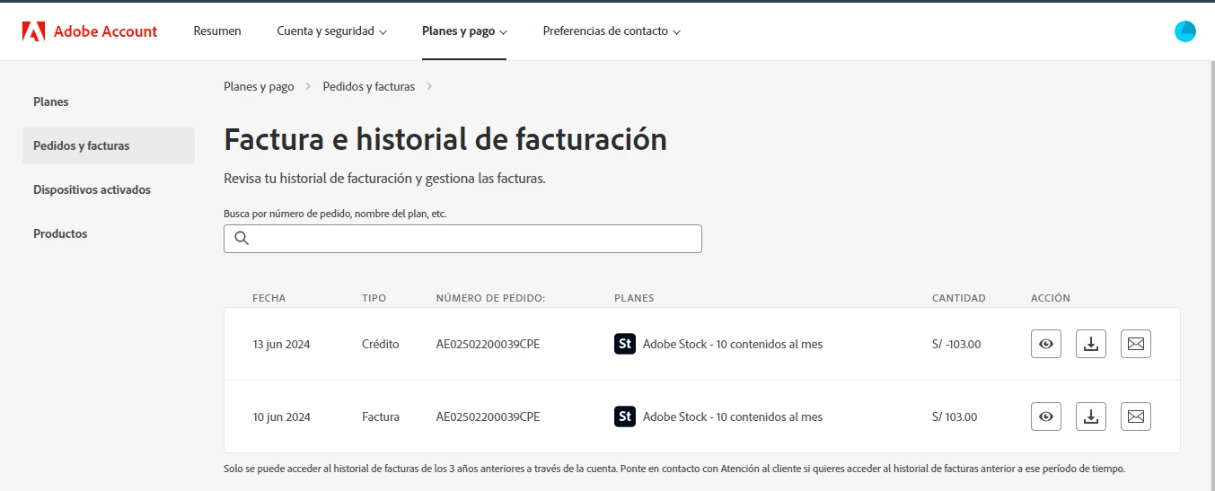
Task: Click the FECHA column header
Action: 269,298
